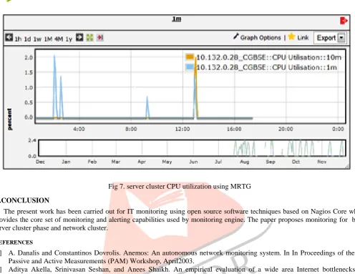Click the Aug label on overview timeline
This screenshot has height=274, width=355.
244,162
